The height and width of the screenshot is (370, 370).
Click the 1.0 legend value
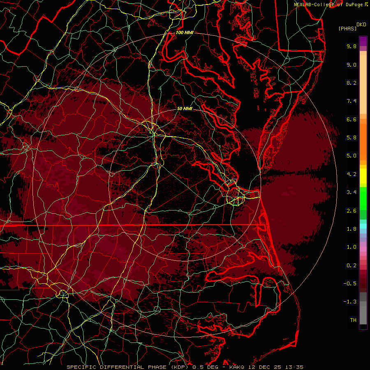coord(351,247)
